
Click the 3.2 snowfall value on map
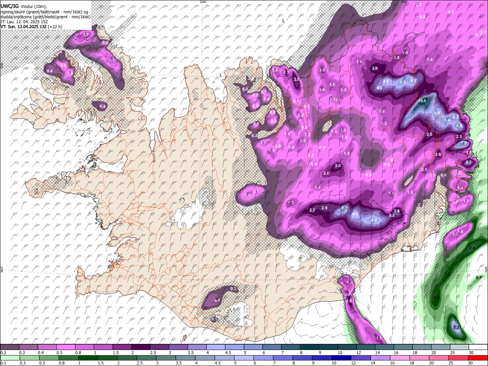point(391,215)
